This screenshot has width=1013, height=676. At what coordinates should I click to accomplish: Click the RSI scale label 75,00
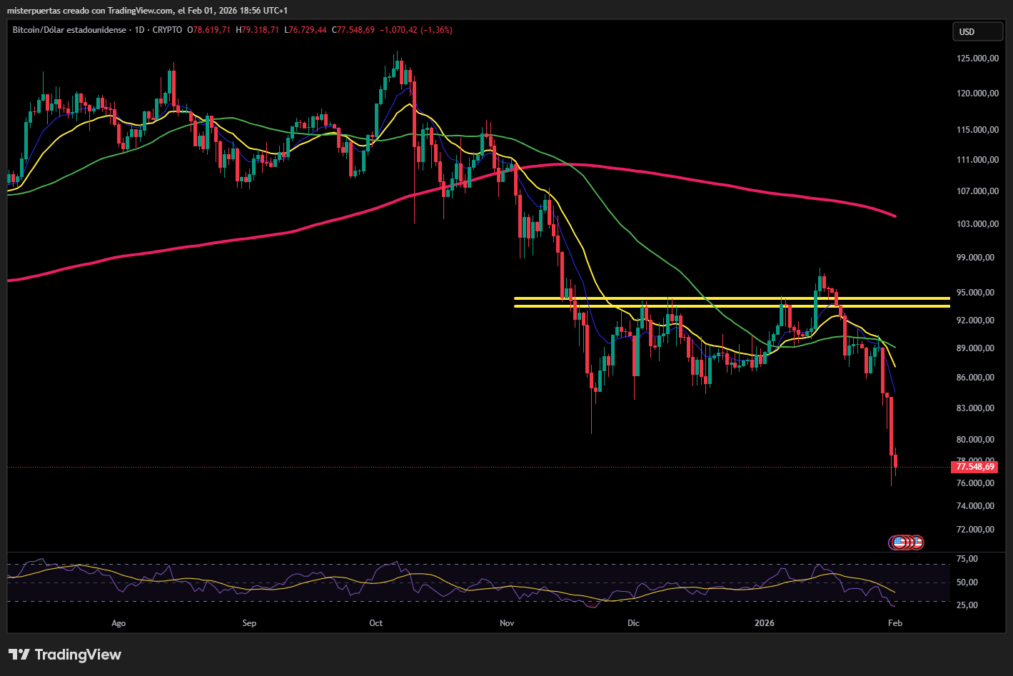[x=968, y=559]
